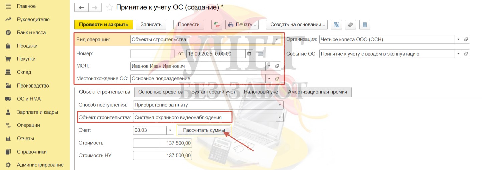This screenshot has width=482, height=170.
Task: Switch to Налоговый учет tab
Action: pyautogui.click(x=262, y=92)
